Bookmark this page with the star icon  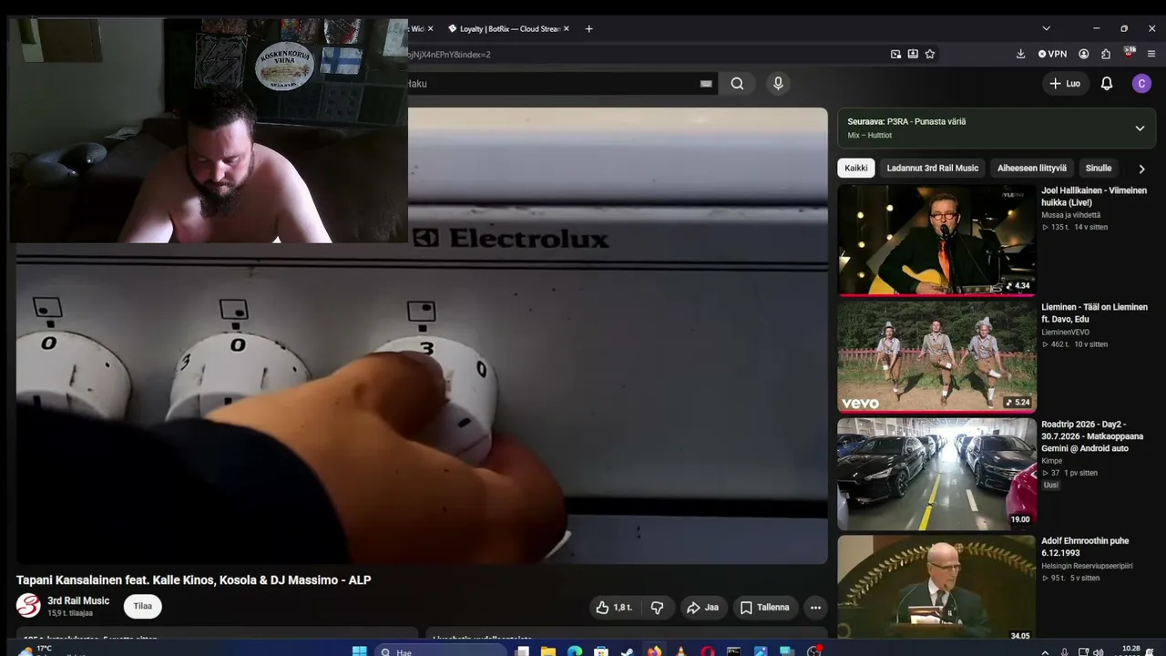click(930, 54)
